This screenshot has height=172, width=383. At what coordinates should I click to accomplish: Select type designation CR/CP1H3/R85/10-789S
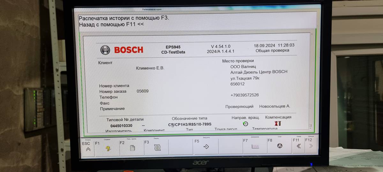point(190,124)
